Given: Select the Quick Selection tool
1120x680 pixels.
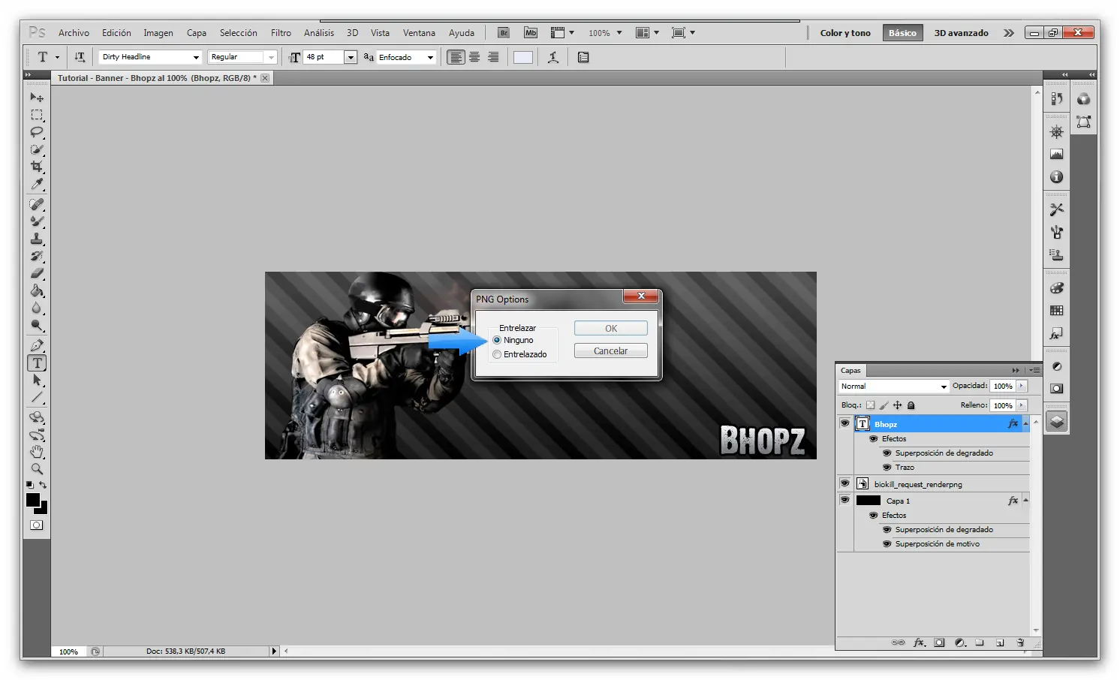Looking at the screenshot, I should click(37, 149).
